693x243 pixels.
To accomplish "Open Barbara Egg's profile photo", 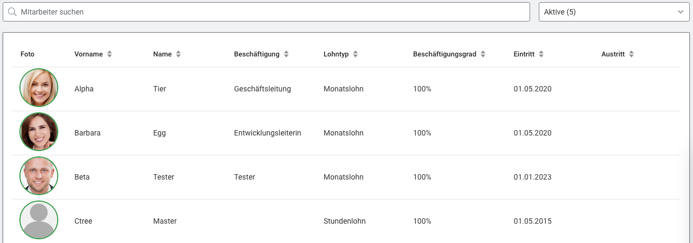I will 39,132.
